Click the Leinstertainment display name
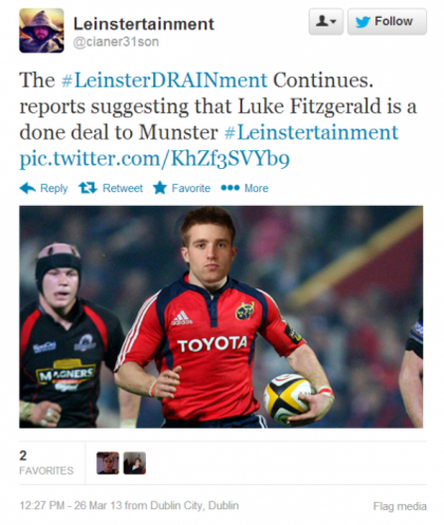This screenshot has width=444, height=525. click(x=144, y=24)
